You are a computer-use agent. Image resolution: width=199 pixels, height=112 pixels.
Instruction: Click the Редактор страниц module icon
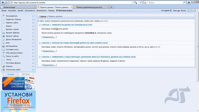[x=4, y=19]
